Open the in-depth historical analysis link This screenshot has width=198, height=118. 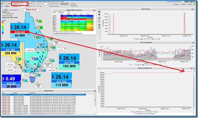point(67,33)
